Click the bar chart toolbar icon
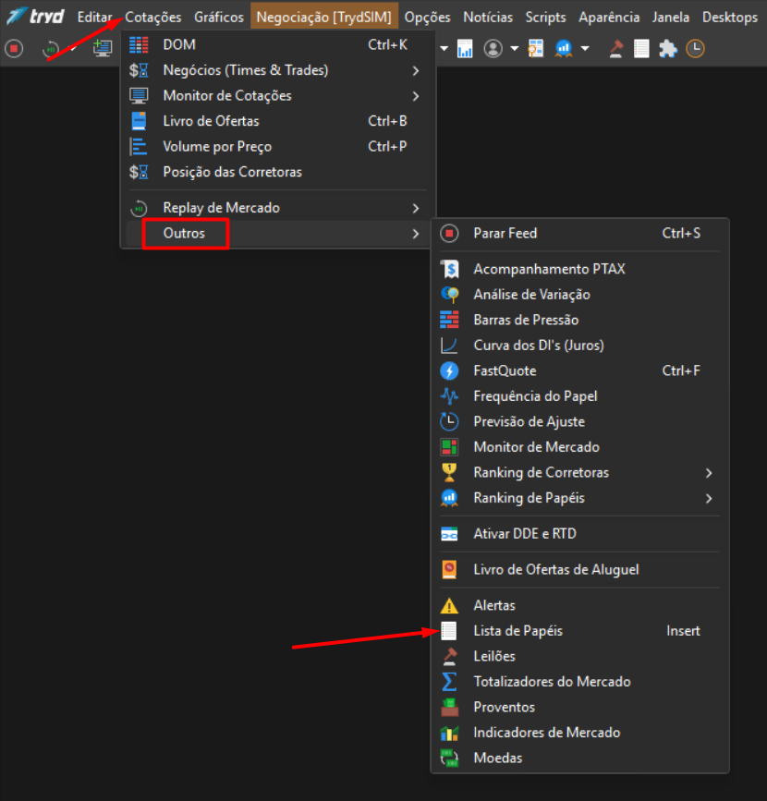767x801 pixels. pyautogui.click(x=465, y=49)
